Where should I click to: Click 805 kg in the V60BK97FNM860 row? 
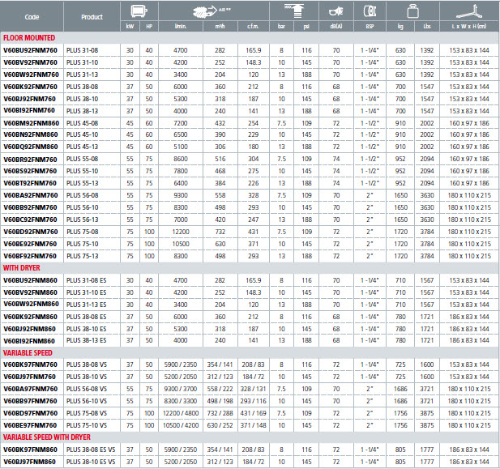[x=400, y=450]
